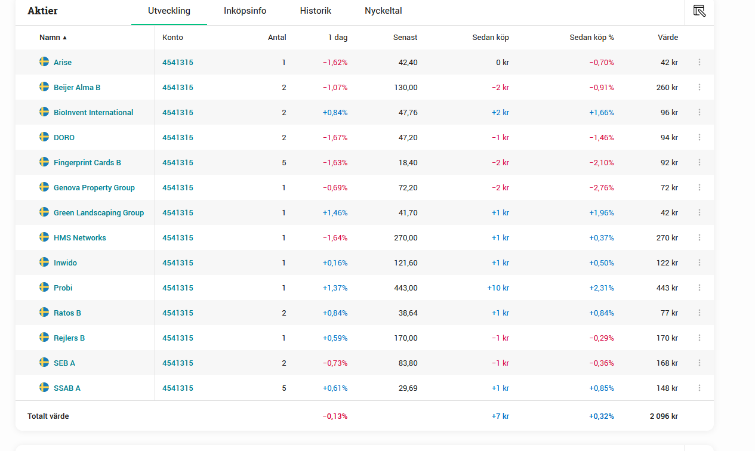755x451 pixels.
Task: Open Green Landscaping Group stock page
Action: (x=98, y=212)
